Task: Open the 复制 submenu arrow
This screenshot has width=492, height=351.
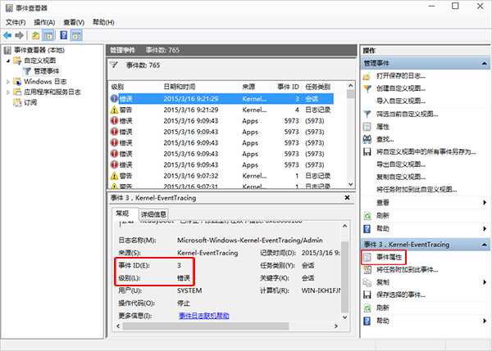Action: coord(485,282)
